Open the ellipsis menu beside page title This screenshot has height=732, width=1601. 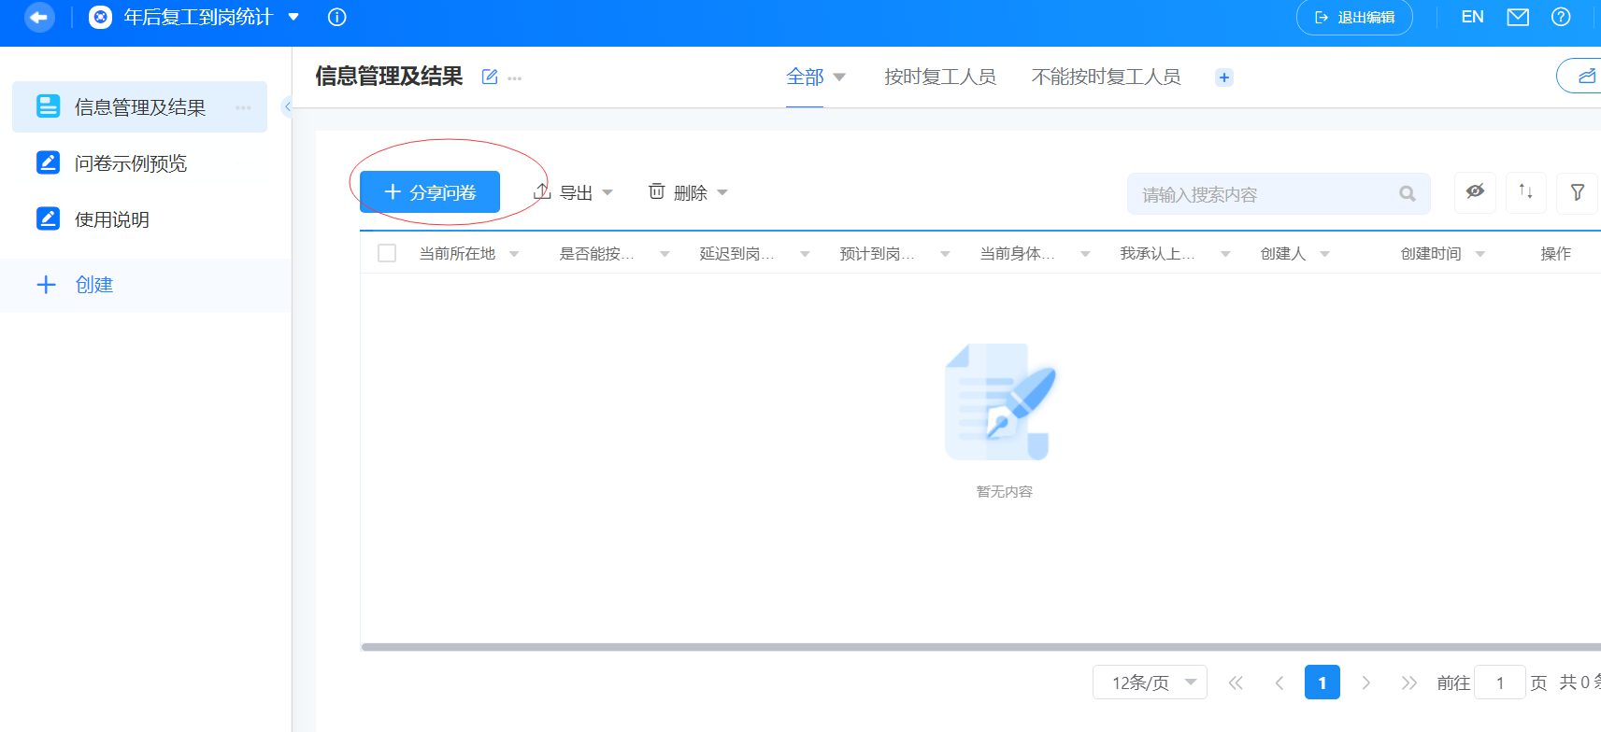(x=515, y=78)
